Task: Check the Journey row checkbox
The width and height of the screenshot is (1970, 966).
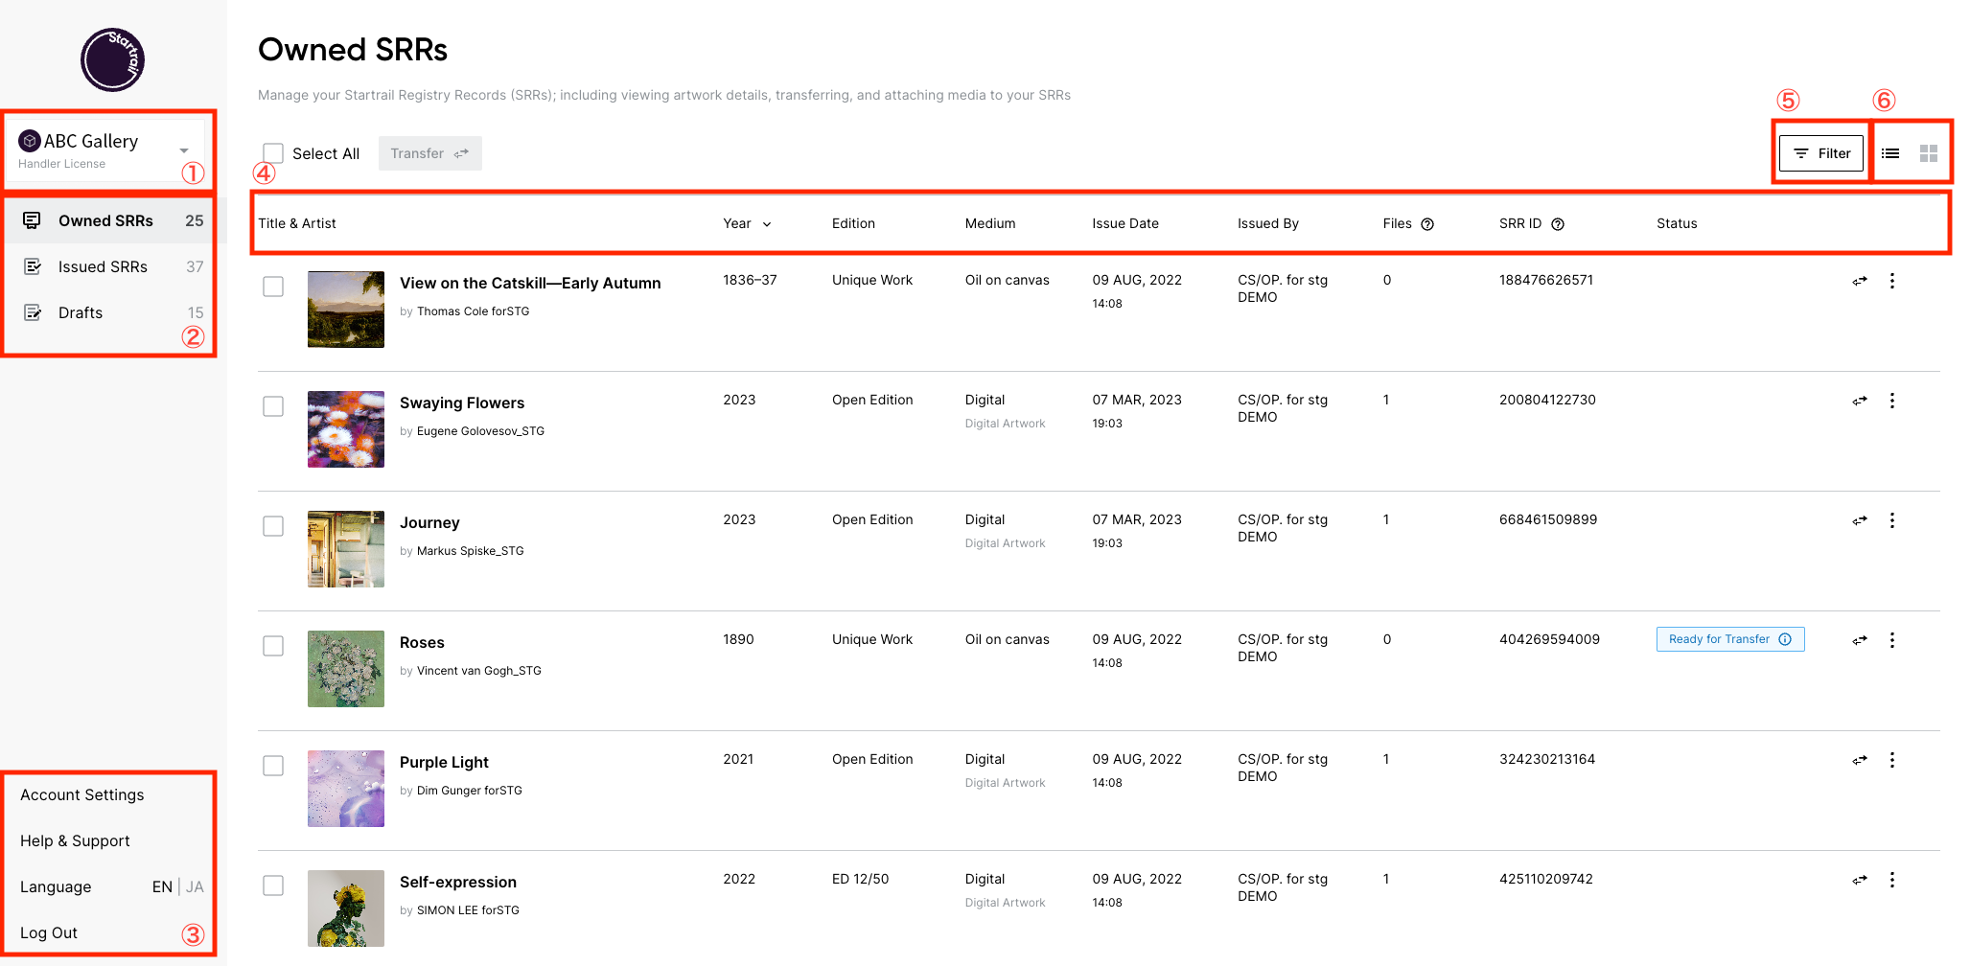Action: (273, 526)
